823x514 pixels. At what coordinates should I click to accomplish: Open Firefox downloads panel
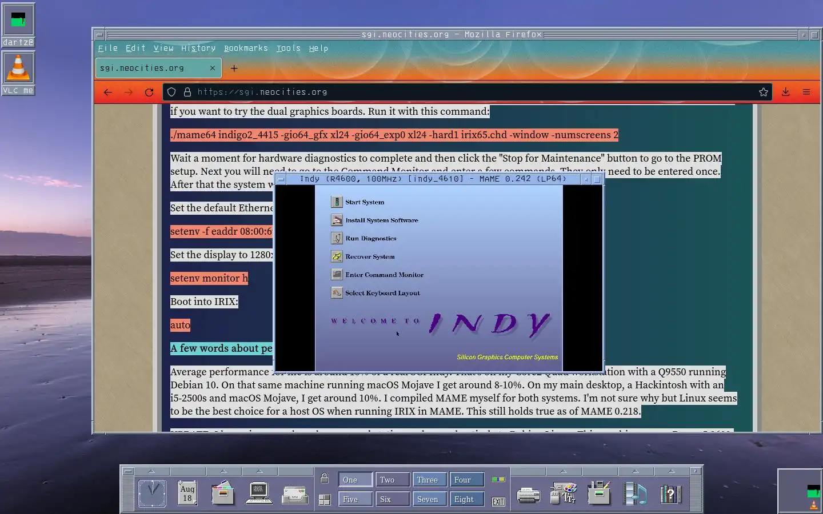(786, 92)
